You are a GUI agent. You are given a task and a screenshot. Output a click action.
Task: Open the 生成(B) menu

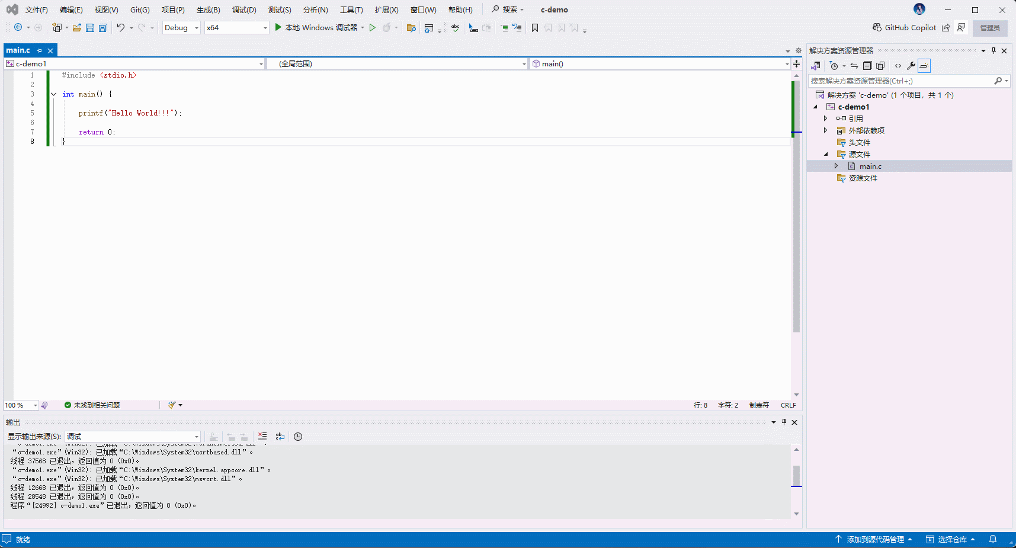pyautogui.click(x=208, y=10)
